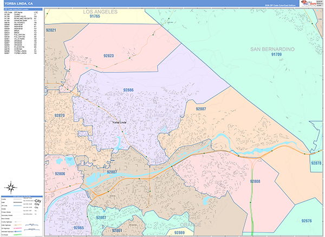The image size is (325, 237).
Task: Click ZIP code label 92821
Action: (x=51, y=30)
